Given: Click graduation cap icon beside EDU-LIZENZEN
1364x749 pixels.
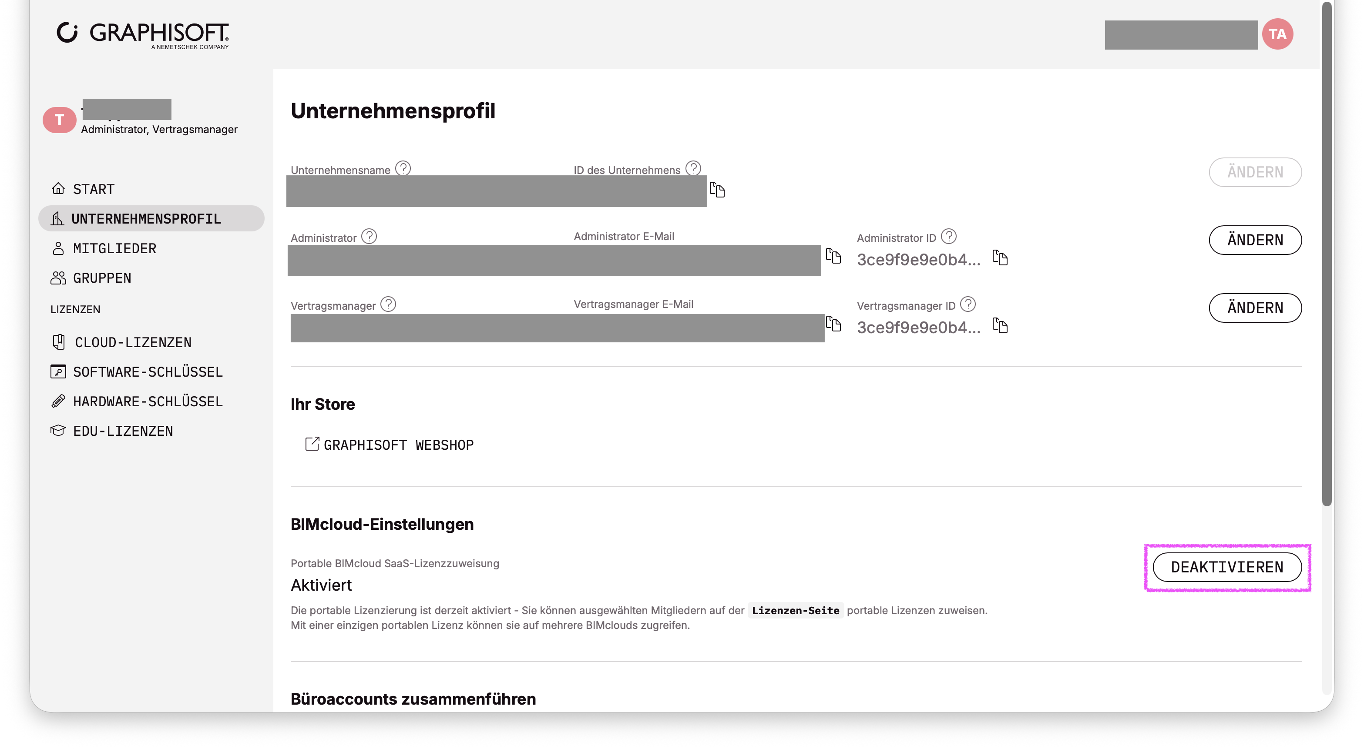Looking at the screenshot, I should click(x=58, y=430).
